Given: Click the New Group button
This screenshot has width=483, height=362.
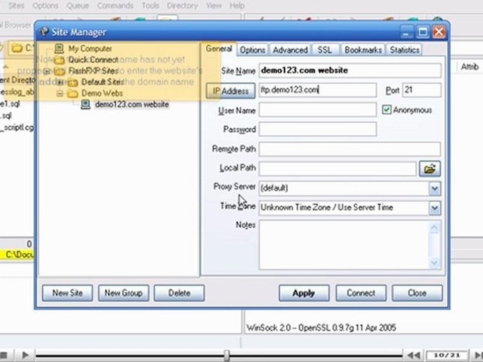Looking at the screenshot, I should [x=124, y=293].
